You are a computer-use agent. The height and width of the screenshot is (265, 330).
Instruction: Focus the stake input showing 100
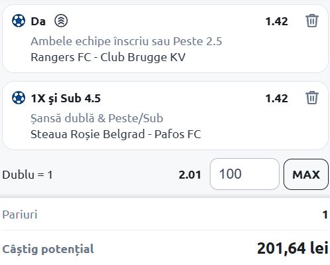(244, 174)
